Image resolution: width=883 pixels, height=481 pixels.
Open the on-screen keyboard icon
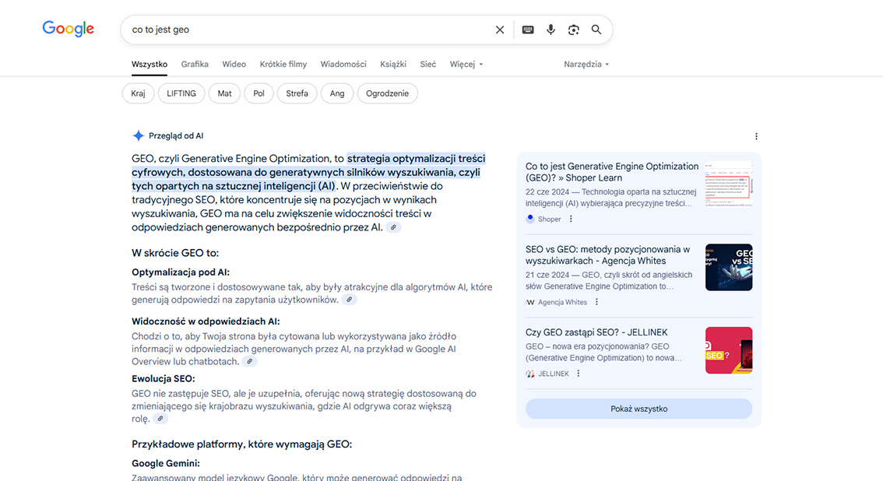tap(528, 30)
